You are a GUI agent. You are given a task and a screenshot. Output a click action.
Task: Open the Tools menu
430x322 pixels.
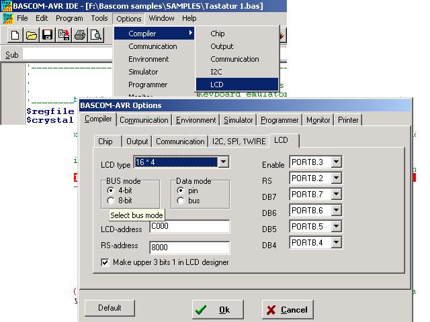(x=99, y=18)
